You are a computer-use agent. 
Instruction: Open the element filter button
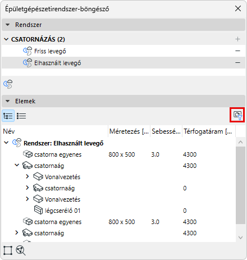[237, 115]
